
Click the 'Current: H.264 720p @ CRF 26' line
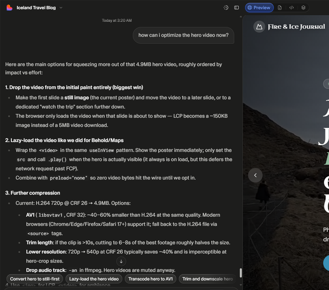73,203
